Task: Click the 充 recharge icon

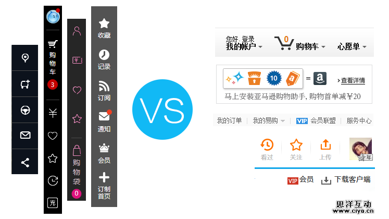Action: pos(53,203)
